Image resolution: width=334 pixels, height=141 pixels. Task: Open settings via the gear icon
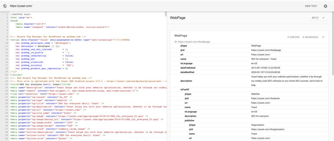(x=325, y=6)
